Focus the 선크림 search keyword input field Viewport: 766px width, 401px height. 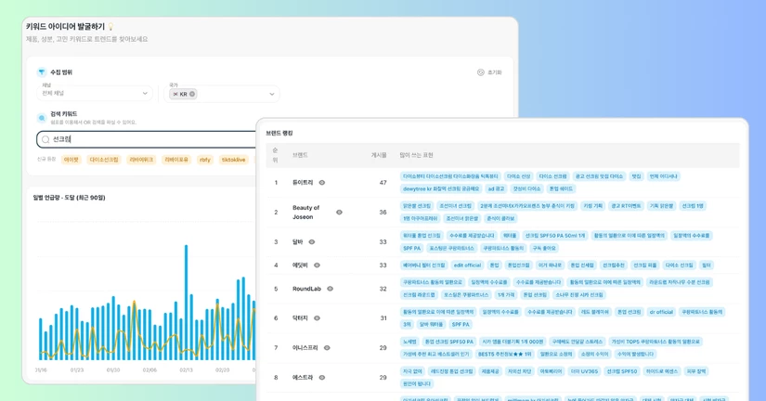pos(147,139)
